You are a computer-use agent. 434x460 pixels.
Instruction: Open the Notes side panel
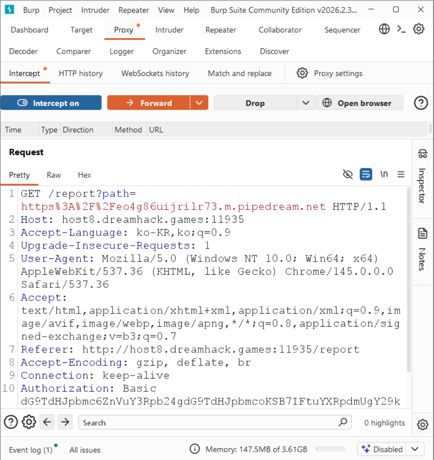tap(423, 249)
